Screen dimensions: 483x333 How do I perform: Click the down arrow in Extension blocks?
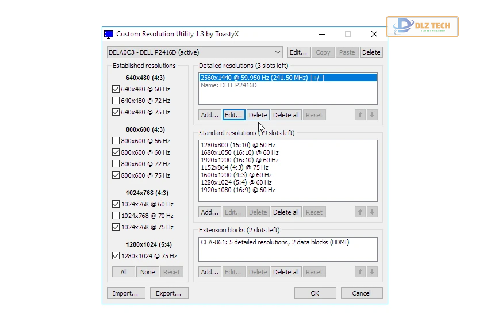372,271
